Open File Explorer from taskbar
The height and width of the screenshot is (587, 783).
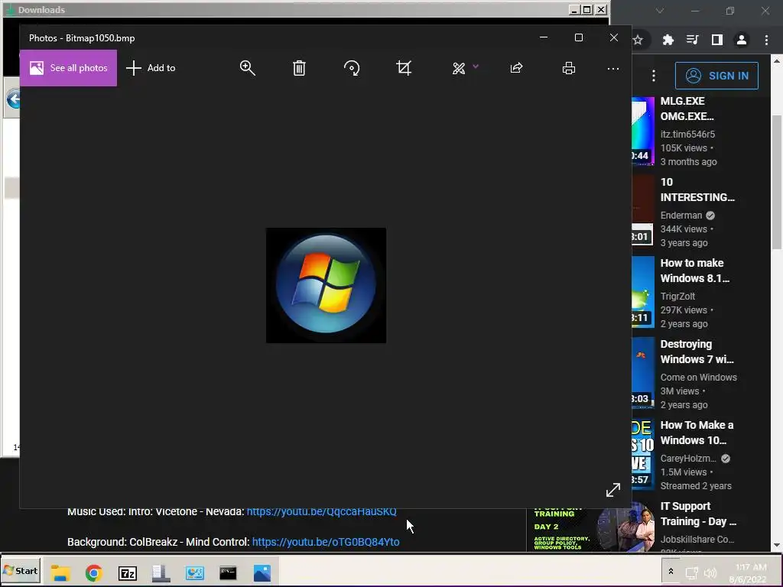60,572
